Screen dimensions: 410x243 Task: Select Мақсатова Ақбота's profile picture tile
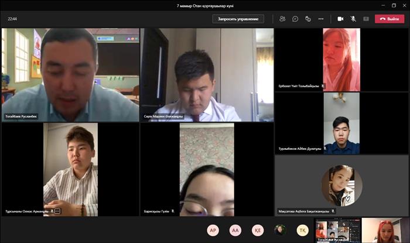[342, 185]
